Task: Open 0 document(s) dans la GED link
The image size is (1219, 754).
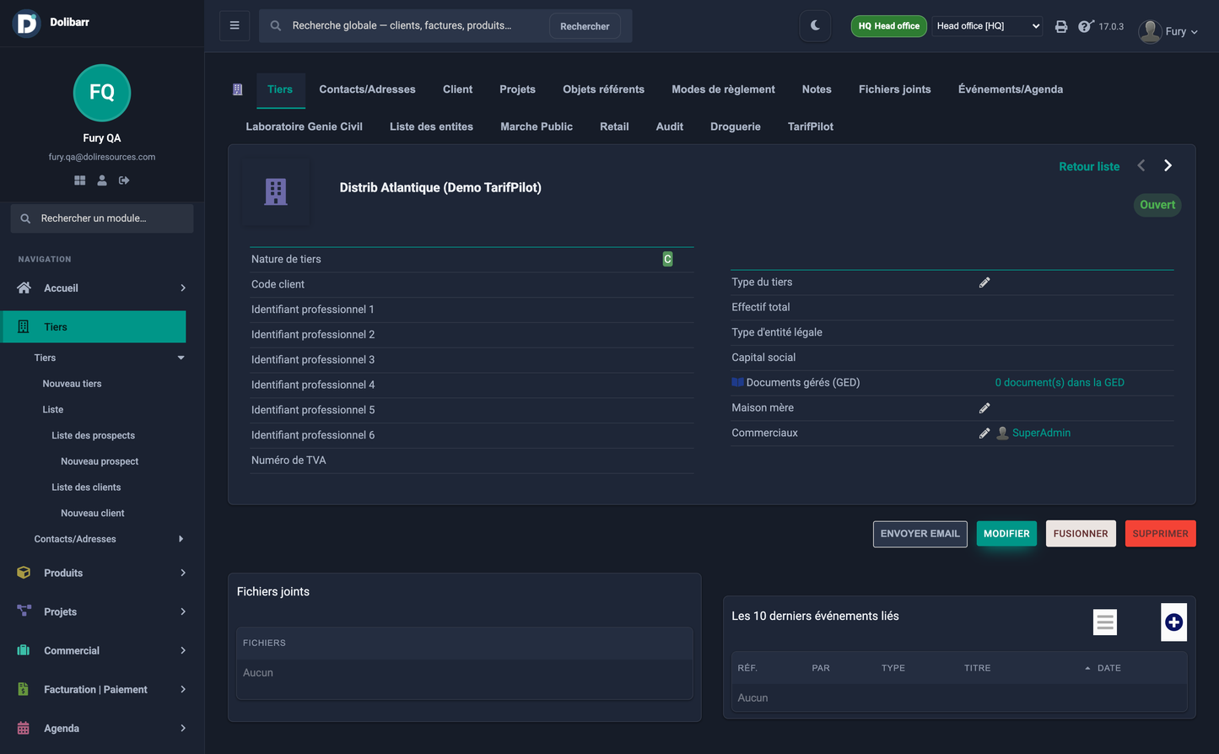Action: click(1060, 382)
